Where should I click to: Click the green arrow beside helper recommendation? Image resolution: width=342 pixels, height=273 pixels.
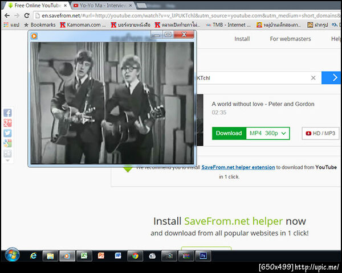[x=128, y=169]
